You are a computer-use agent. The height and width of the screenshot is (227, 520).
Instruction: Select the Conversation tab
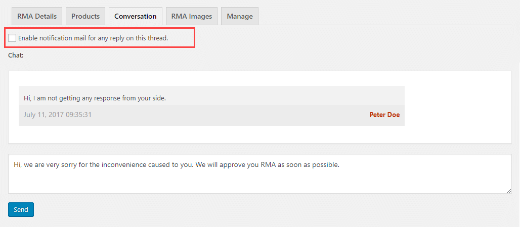[135, 16]
